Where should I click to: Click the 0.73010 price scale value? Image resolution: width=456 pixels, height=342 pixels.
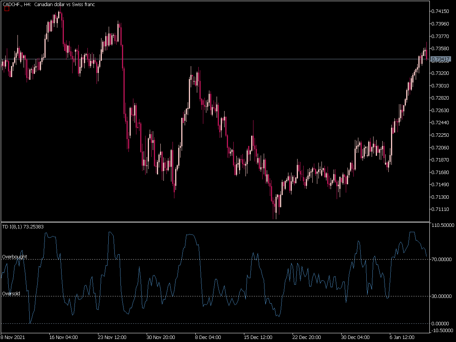[441, 85]
